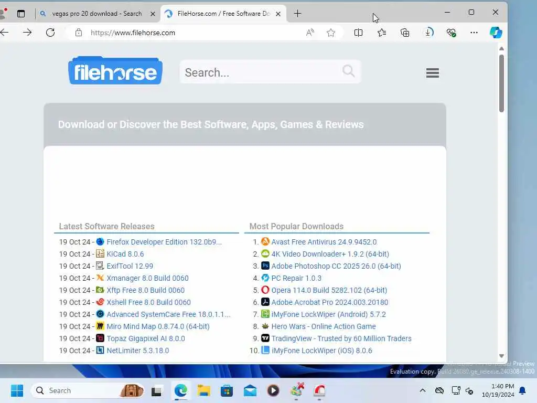Click the Edge icon on taskbar

point(180,390)
